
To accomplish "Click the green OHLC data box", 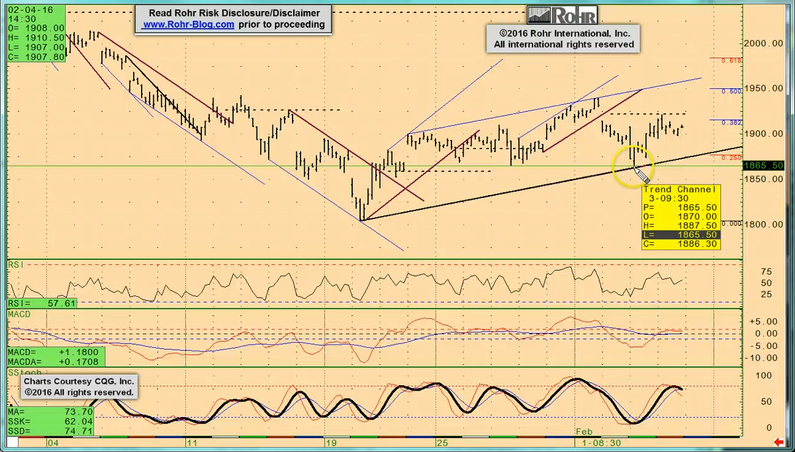I will (x=36, y=33).
